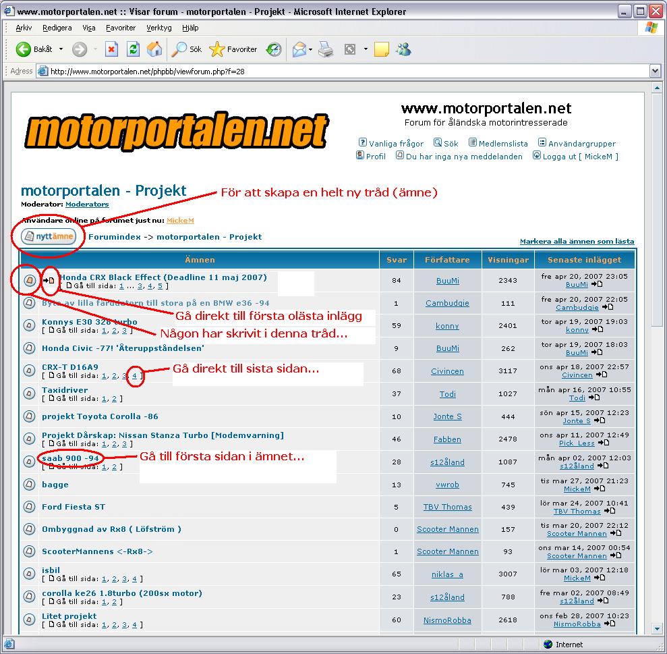
Task: Open the History clock icon
Action: pos(274,49)
